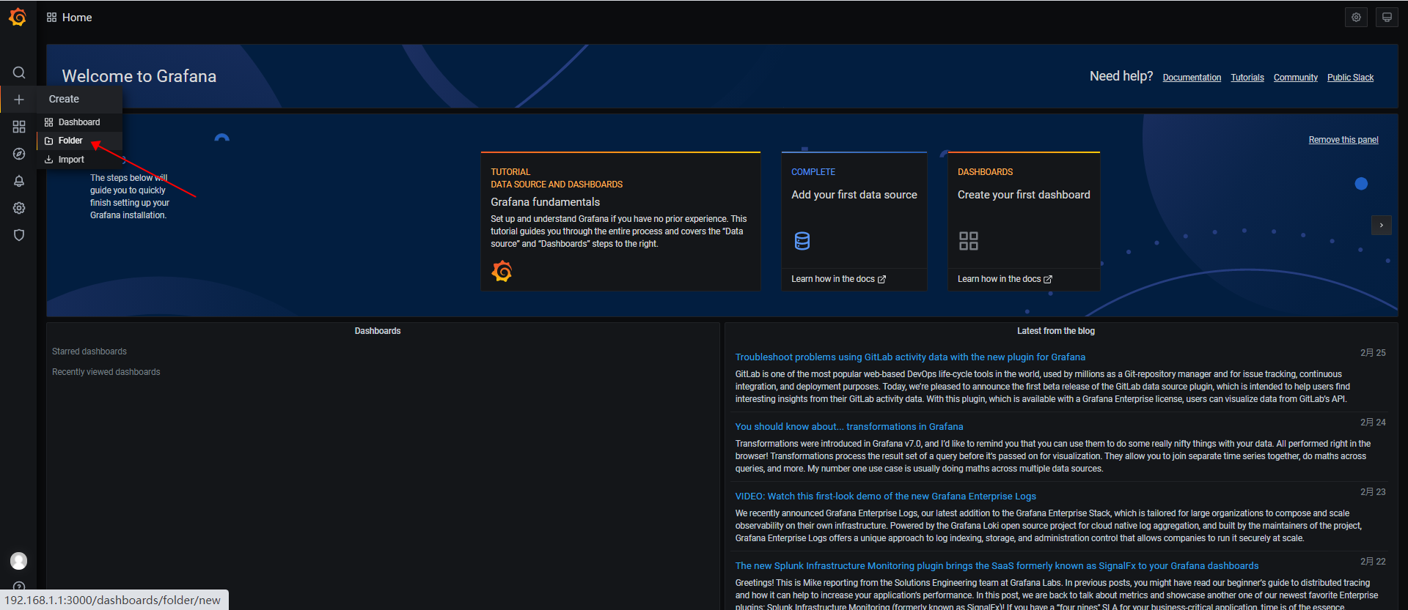Click the Create plus icon in sidebar
The height and width of the screenshot is (610, 1408).
(19, 100)
